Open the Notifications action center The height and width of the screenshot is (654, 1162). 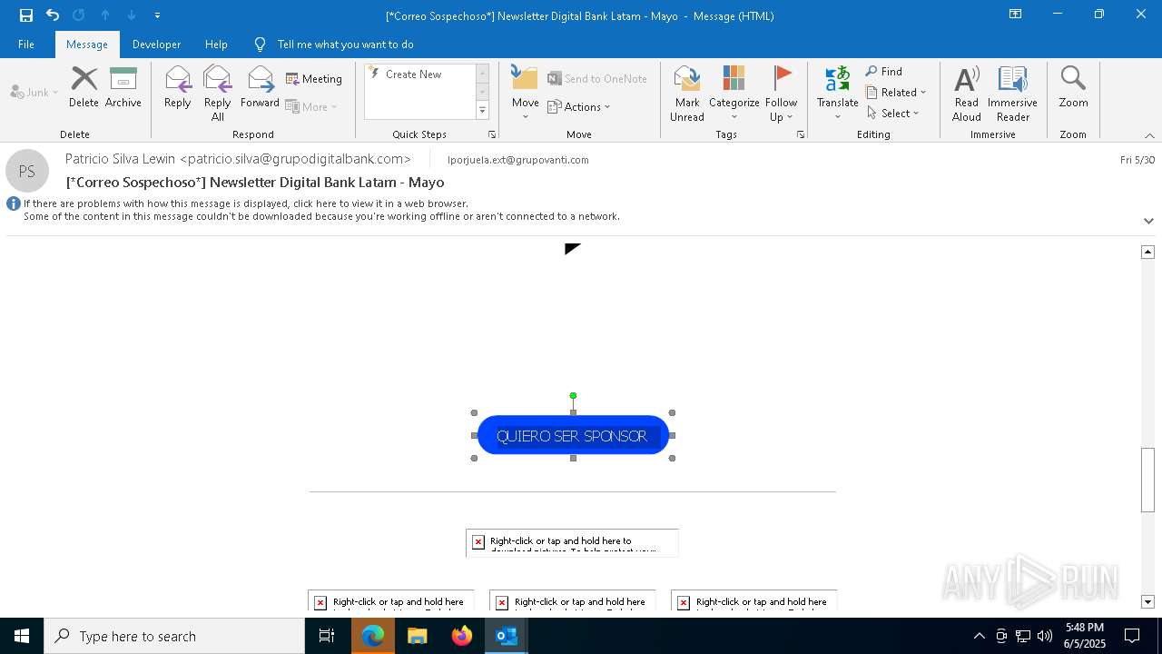[1132, 636]
